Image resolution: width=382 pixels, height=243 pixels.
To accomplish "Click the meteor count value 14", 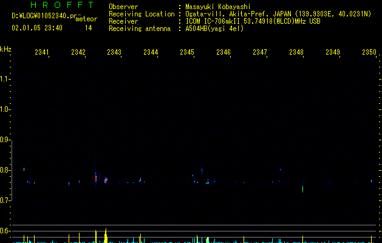I will click(89, 28).
